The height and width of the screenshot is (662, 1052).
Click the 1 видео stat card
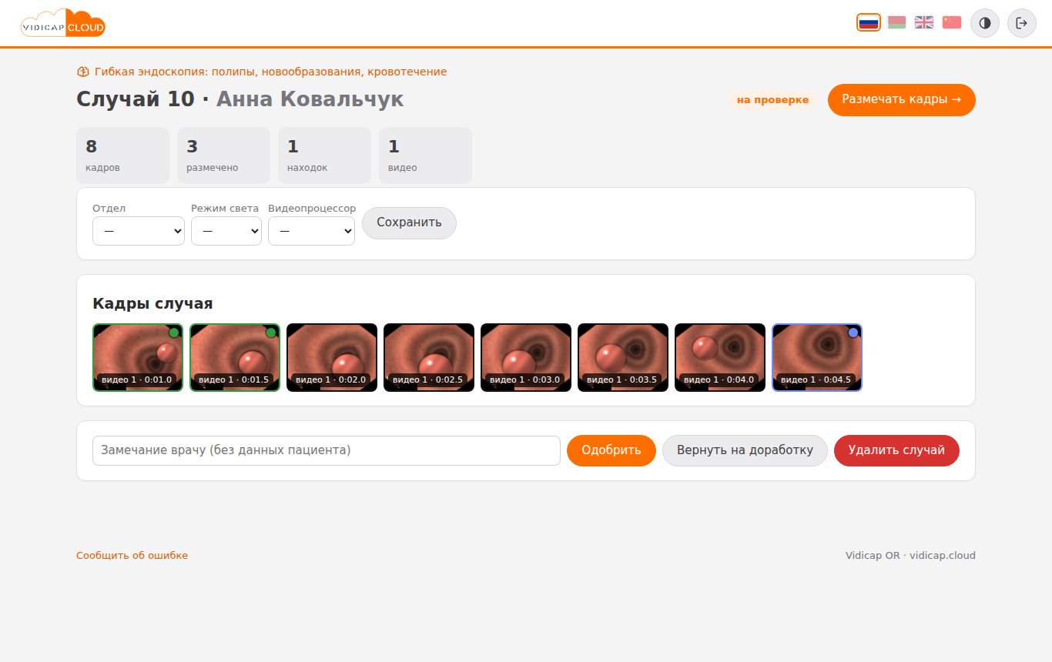[425, 155]
